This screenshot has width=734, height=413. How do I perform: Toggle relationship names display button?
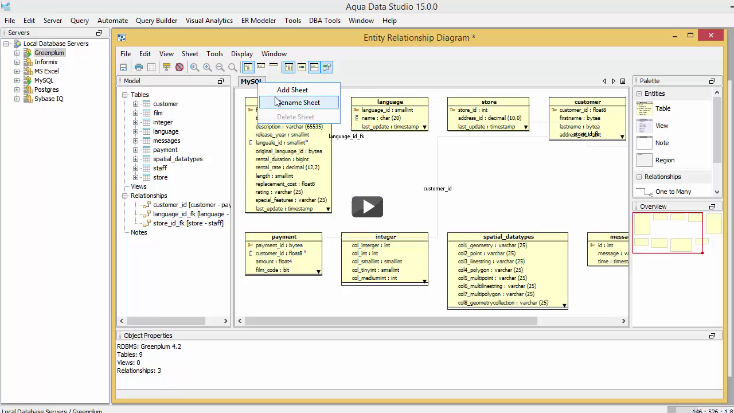click(x=327, y=67)
